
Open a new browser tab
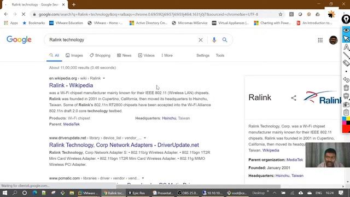[x=74, y=4]
